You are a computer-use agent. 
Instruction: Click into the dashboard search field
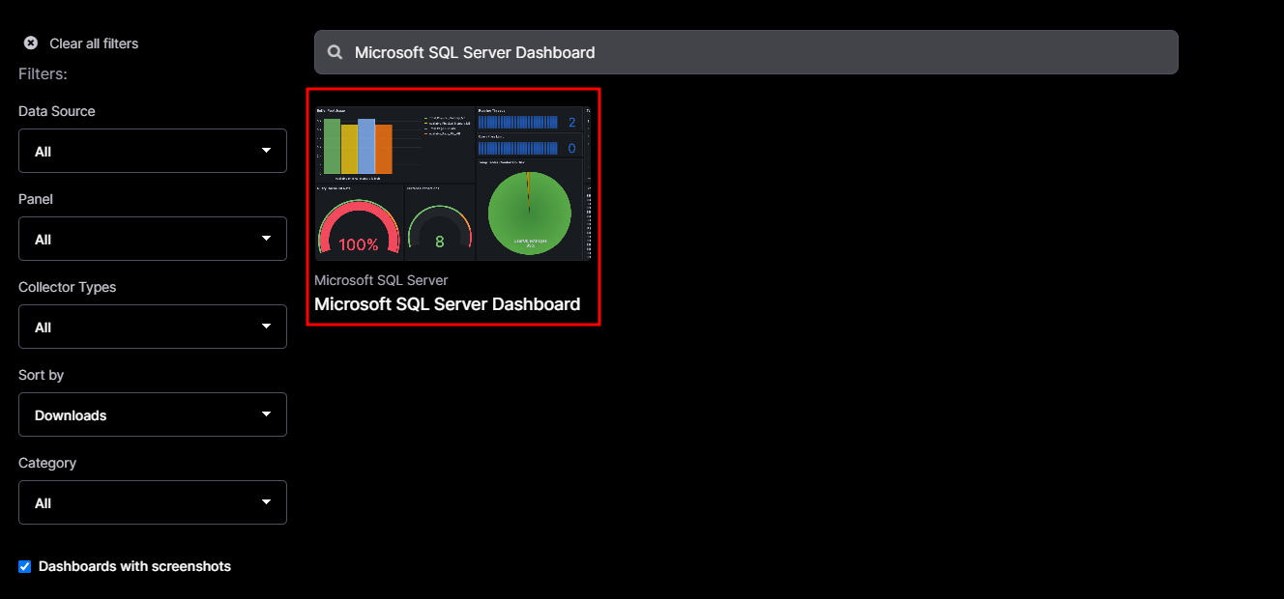[x=745, y=52]
